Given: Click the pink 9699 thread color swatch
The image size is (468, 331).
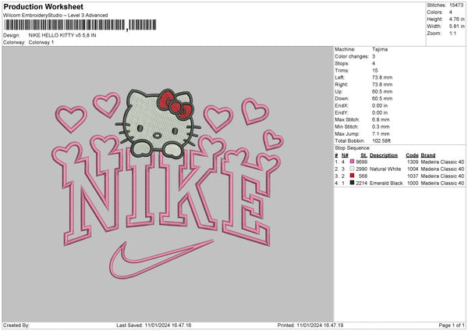Looking at the screenshot, I should [x=353, y=162].
